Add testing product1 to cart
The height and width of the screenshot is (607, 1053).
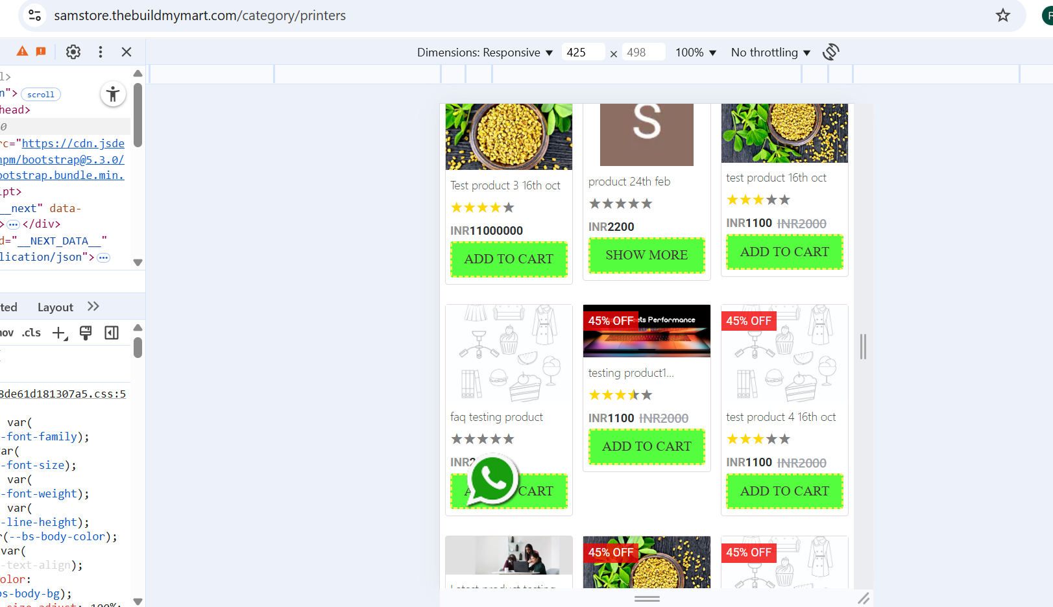point(647,447)
